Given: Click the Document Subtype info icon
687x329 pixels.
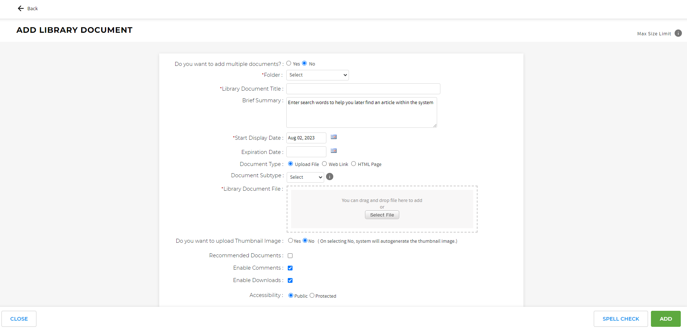Looking at the screenshot, I should 330,177.
